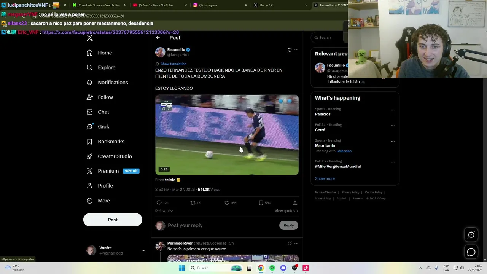Open the Palacios trending topic

[x=323, y=114]
